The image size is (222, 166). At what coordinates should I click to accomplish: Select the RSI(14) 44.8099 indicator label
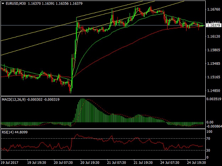(15, 132)
